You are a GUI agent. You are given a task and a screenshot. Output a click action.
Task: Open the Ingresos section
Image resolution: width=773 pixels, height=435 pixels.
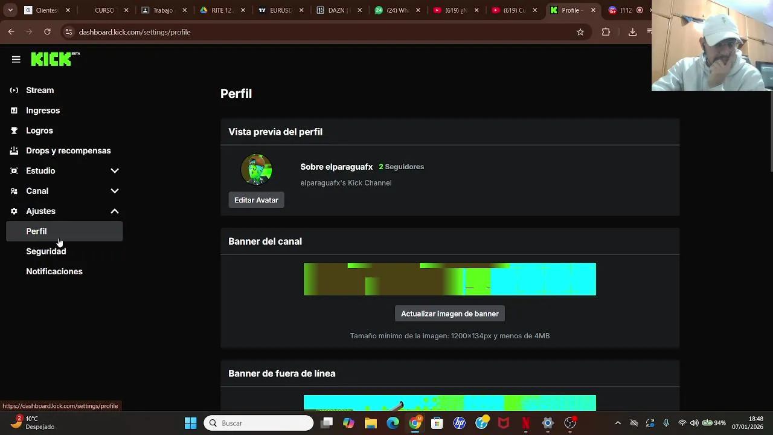[x=43, y=111]
